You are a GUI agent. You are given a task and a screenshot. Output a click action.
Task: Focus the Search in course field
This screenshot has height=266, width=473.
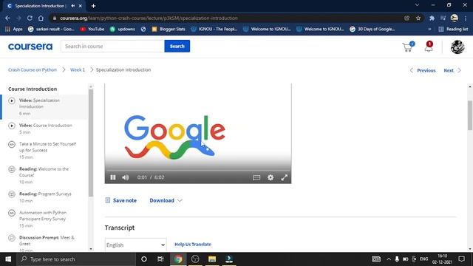[112, 46]
